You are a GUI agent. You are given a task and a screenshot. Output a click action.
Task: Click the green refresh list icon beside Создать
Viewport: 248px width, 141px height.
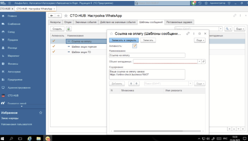69,29
